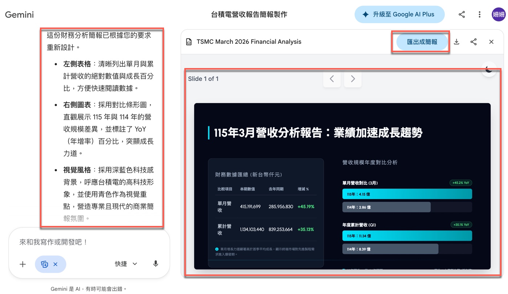Go to next slide arrow
The width and height of the screenshot is (508, 294).
(353, 79)
